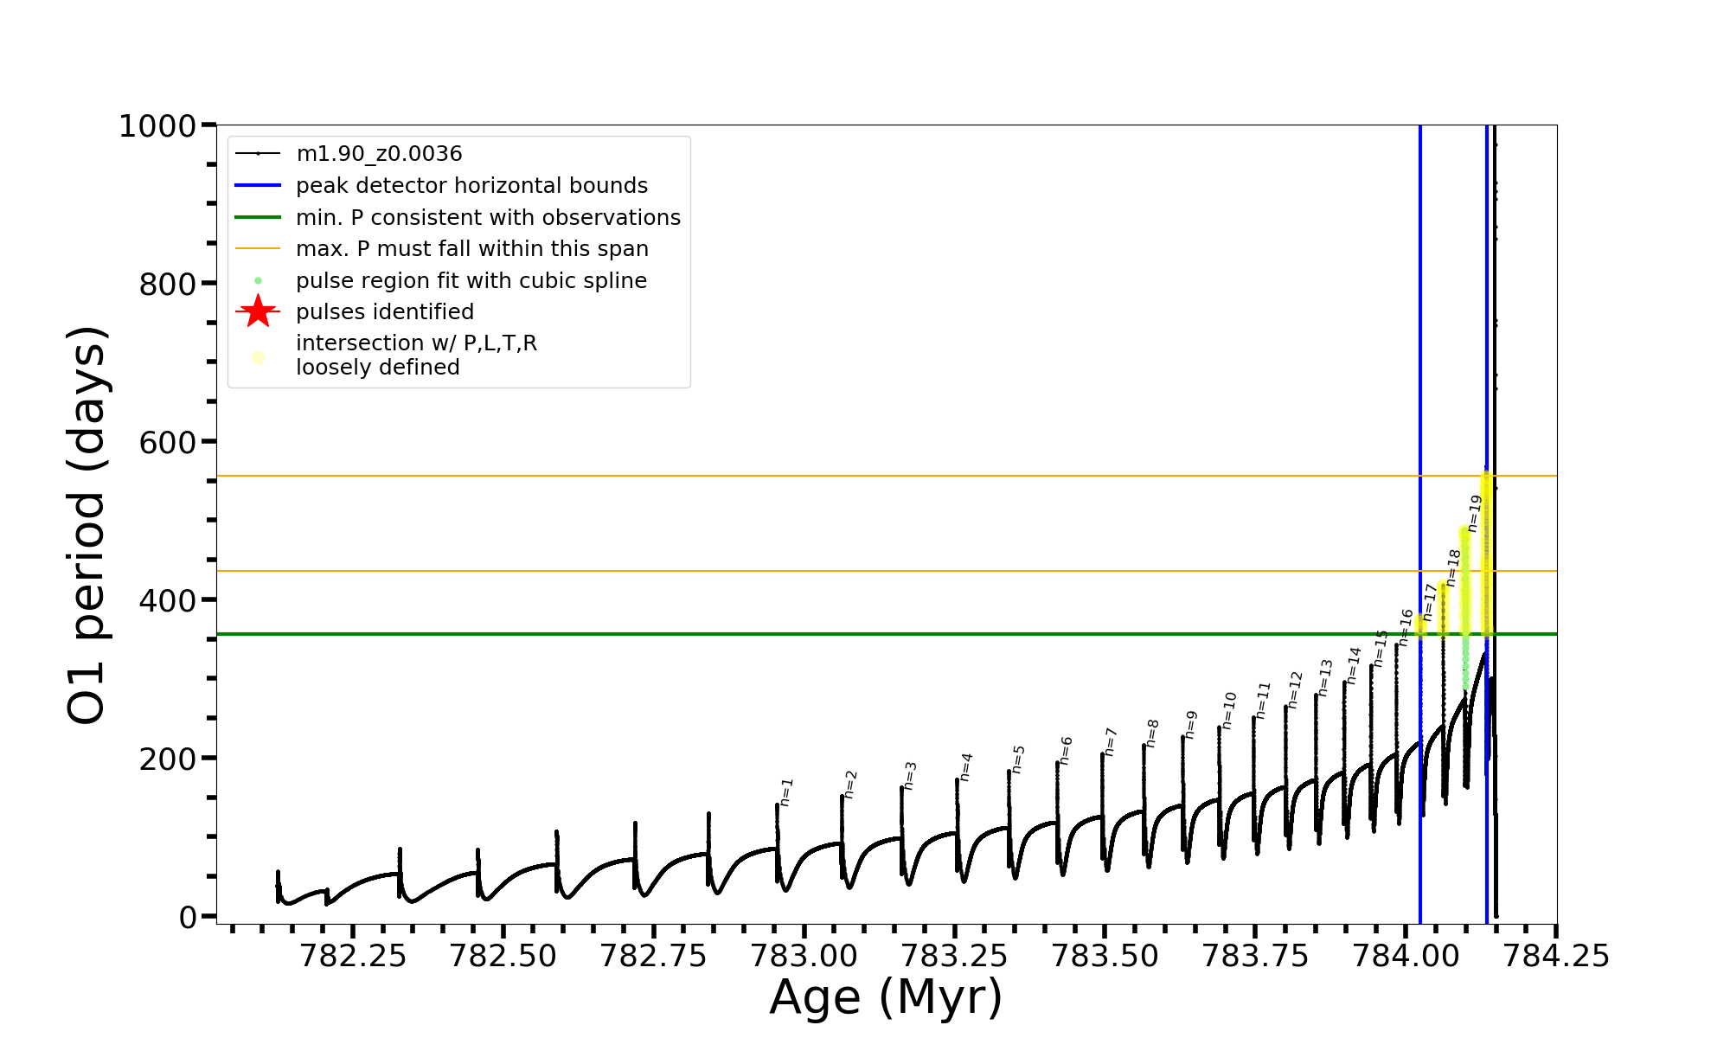Click the n=19 pulse label
Screen dimensions: 1730x1038
1475,514
